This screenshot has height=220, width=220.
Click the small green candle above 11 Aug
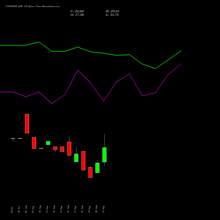tap(48, 143)
